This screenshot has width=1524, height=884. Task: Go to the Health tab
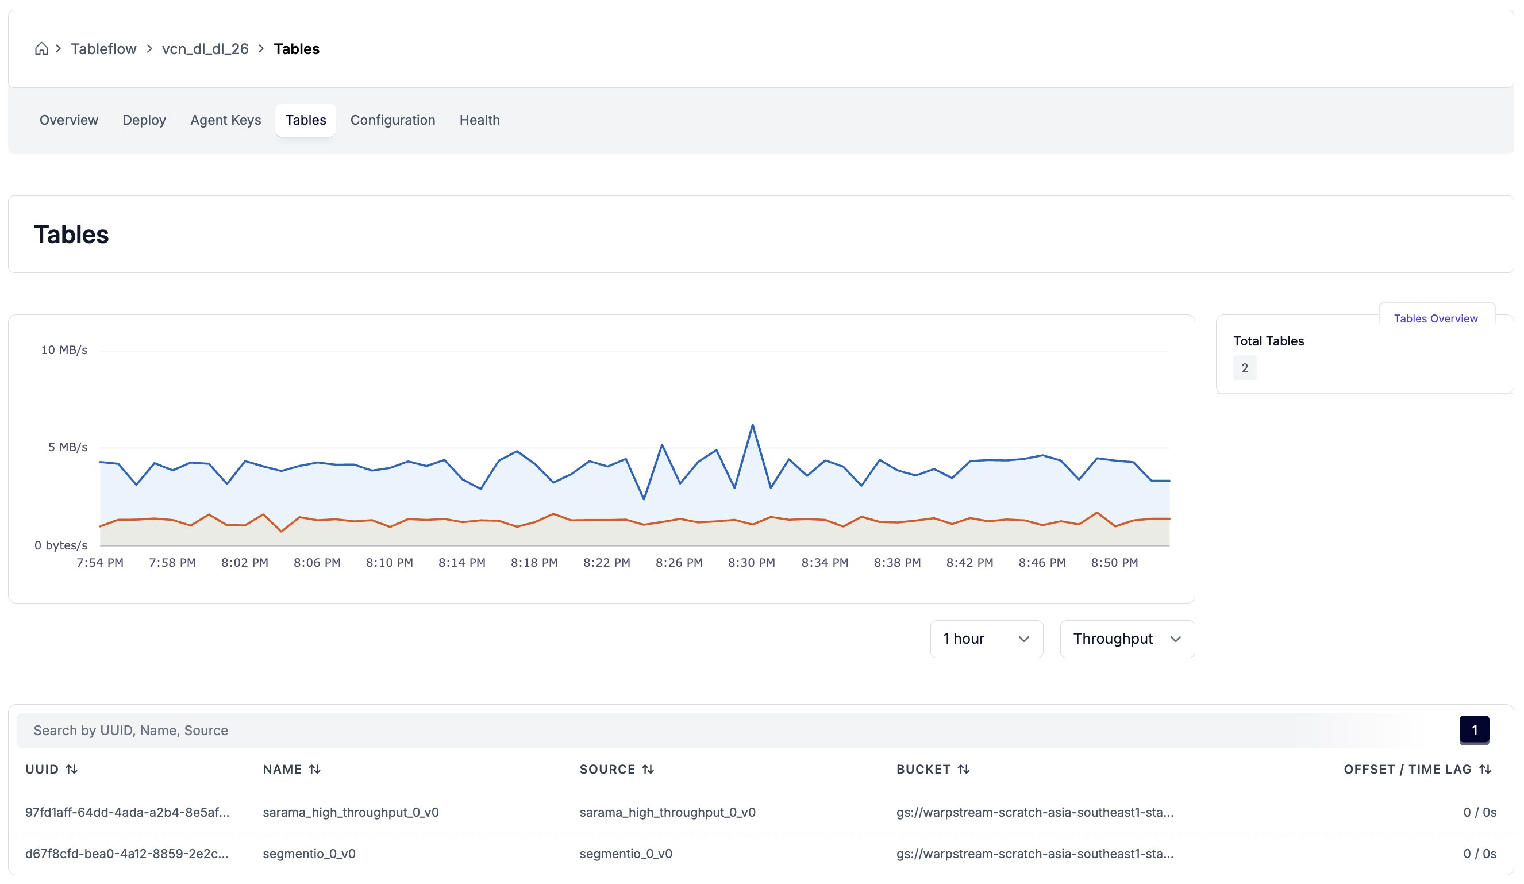pyautogui.click(x=480, y=120)
